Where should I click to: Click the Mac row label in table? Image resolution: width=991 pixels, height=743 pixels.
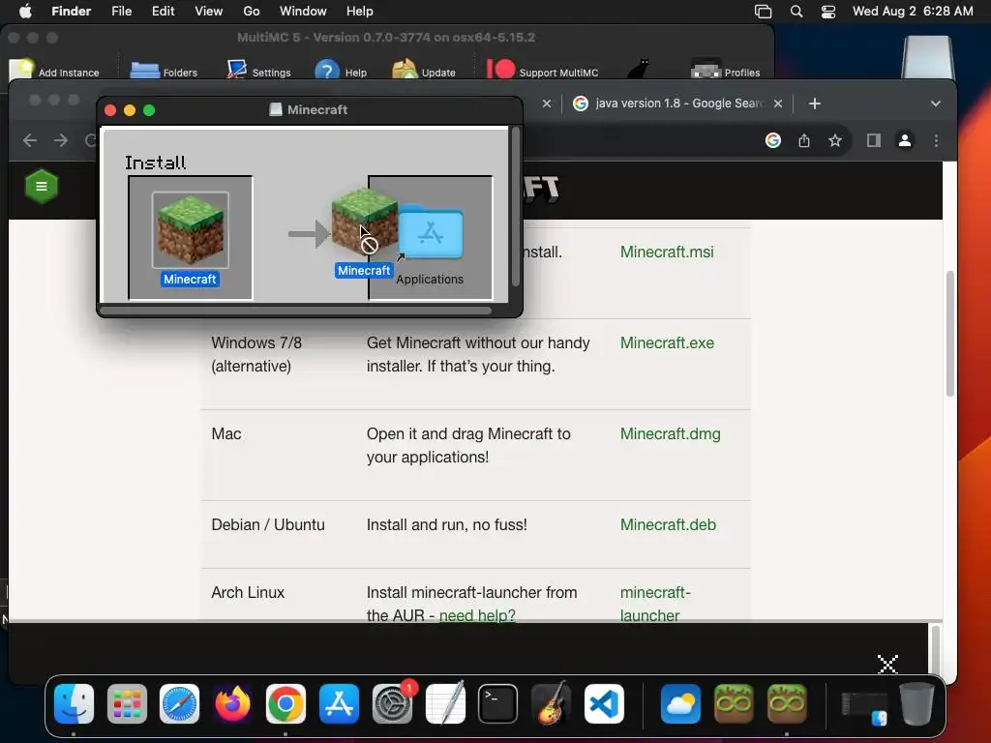(x=226, y=434)
